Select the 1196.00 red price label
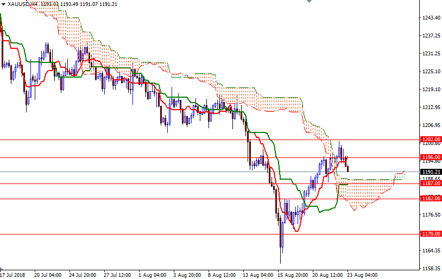Viewport: 442px width, 279px height. point(431,158)
